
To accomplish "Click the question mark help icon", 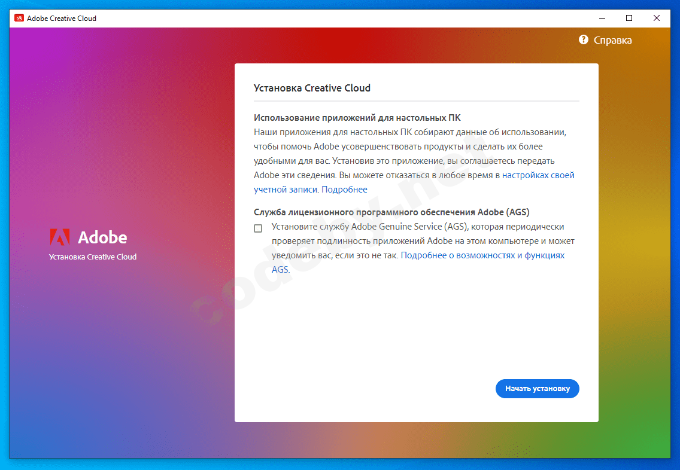I will tap(583, 40).
